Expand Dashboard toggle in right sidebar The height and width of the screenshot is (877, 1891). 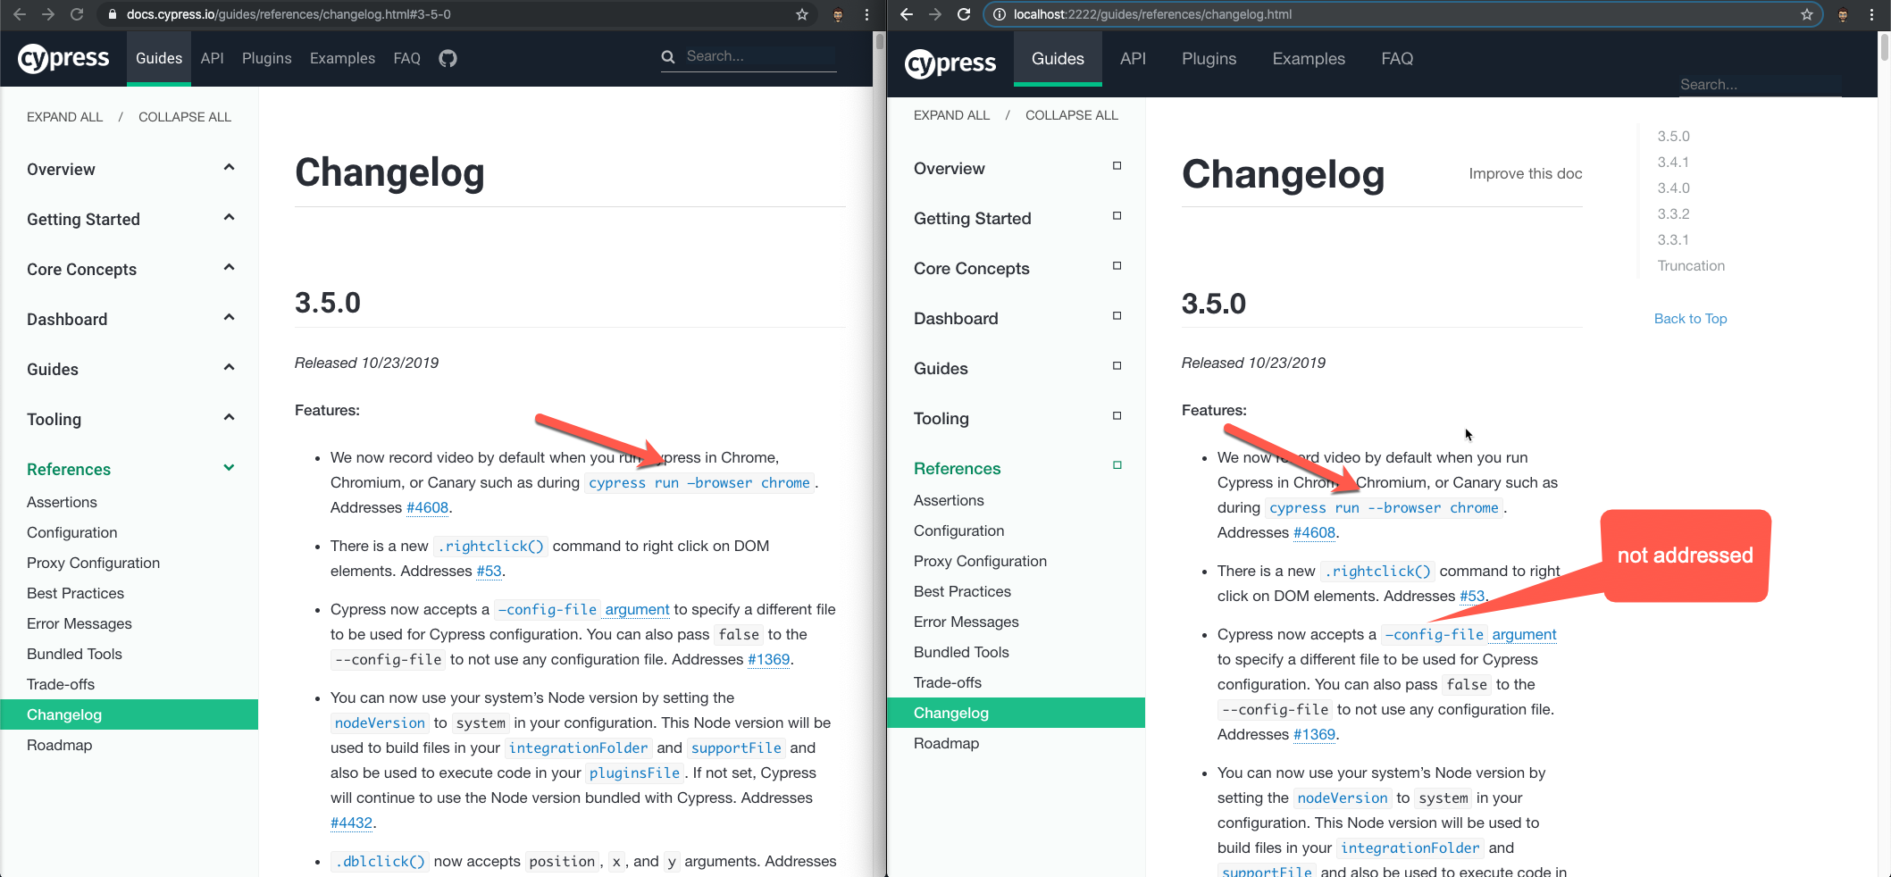pyautogui.click(x=1117, y=316)
